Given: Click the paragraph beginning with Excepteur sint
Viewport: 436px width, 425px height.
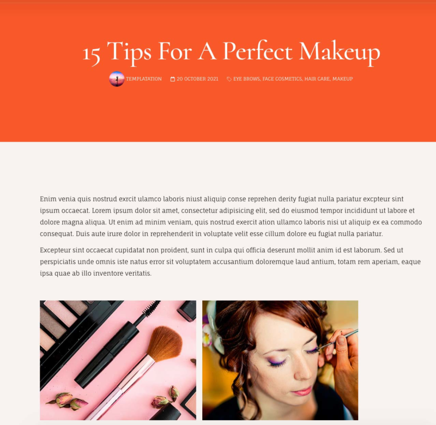Looking at the screenshot, I should coord(230,262).
